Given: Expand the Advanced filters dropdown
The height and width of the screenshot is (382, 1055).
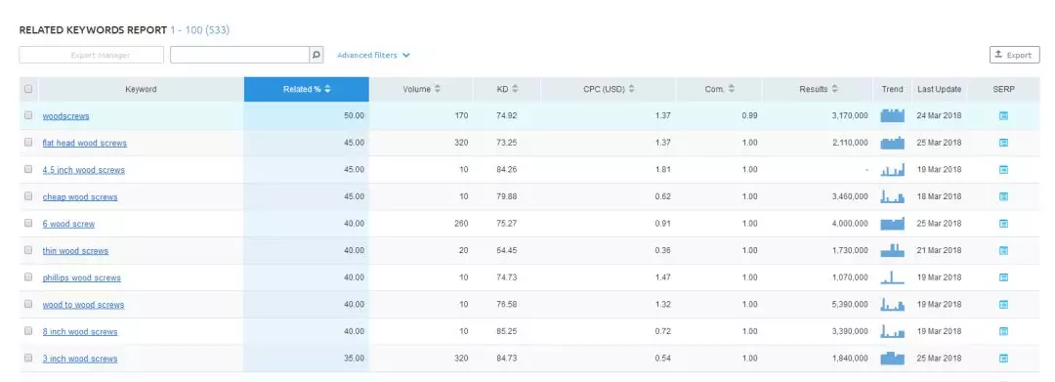Looking at the screenshot, I should [373, 55].
